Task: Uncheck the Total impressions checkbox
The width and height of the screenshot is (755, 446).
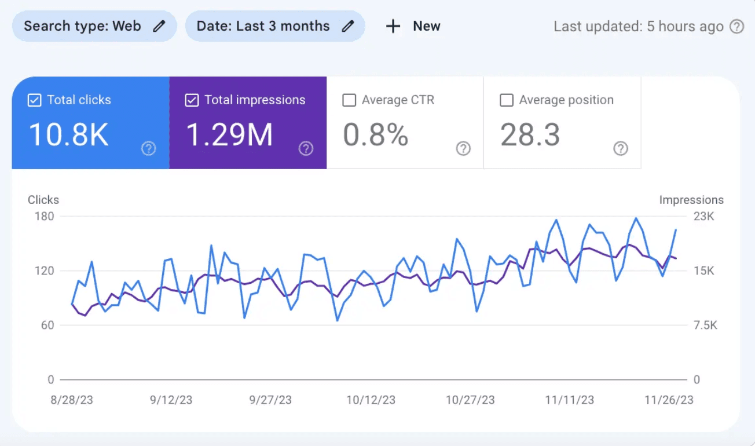Action: (192, 100)
